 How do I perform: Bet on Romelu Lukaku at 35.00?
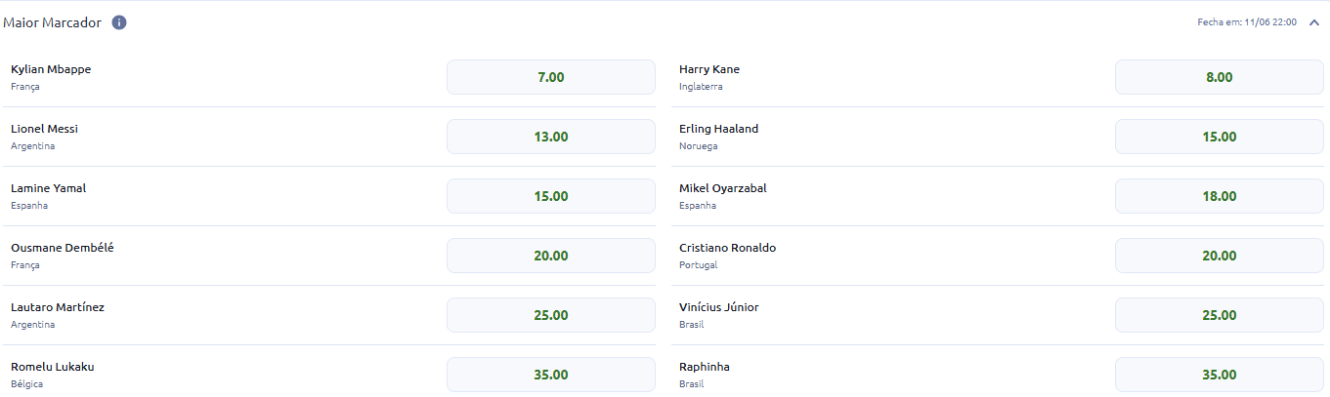pos(551,375)
